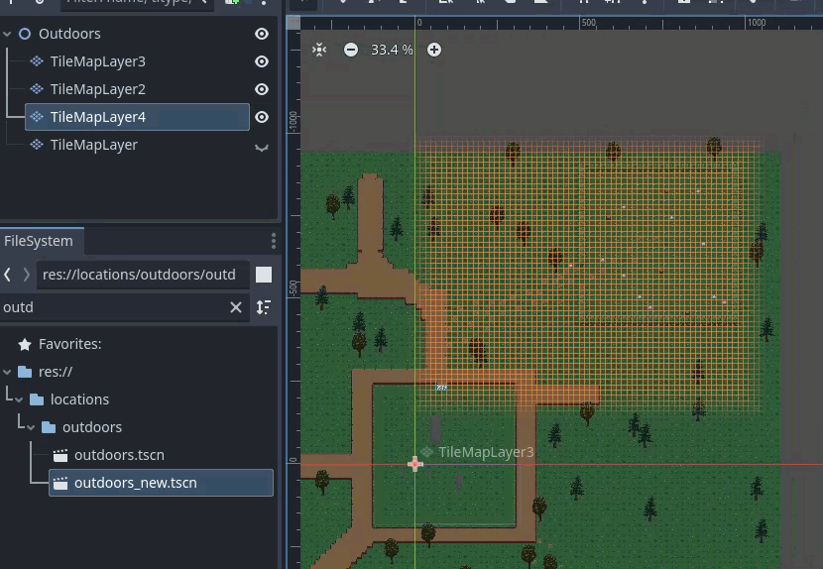Viewport: 823px width, 569px height.
Task: Open the file sort options icon
Action: tap(264, 307)
